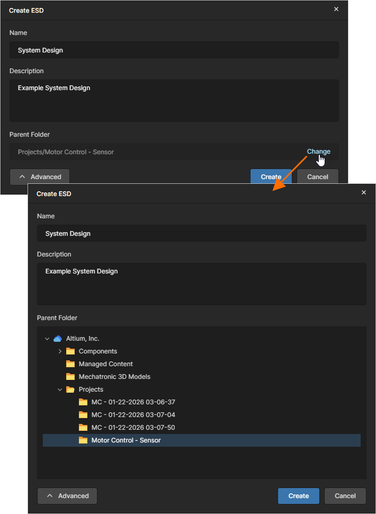The height and width of the screenshot is (514, 376).
Task: Select MC - 01-22-2026 03-07-50 folder
Action: click(x=133, y=428)
